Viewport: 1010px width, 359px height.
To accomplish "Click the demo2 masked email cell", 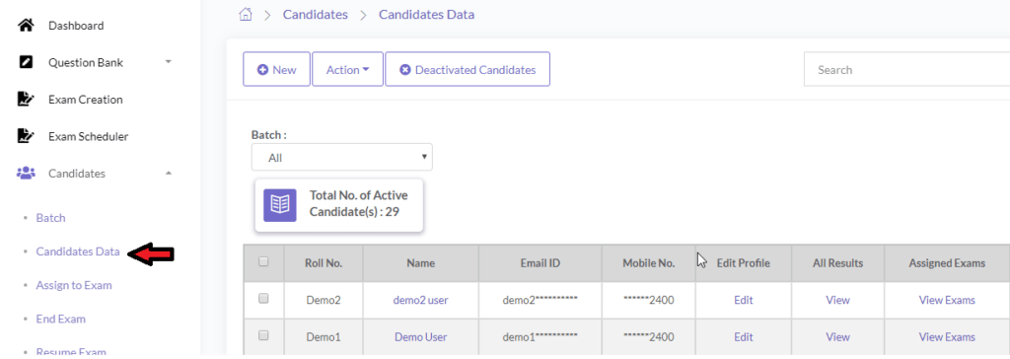I will click(540, 300).
